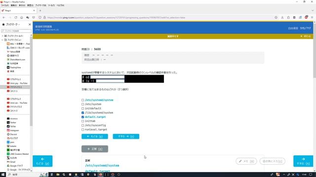Screen dimensions: 316x177
Task: Open the History menu in the menu bar
Action: pyautogui.click(x=30, y=5)
